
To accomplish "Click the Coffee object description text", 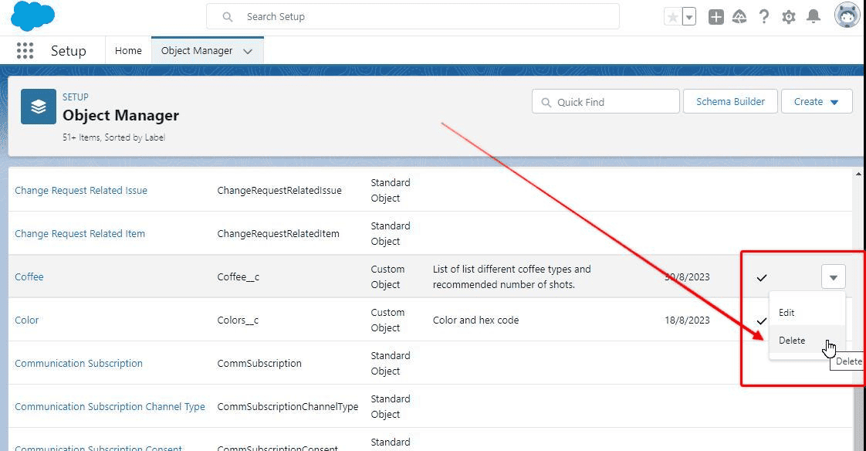I will (x=512, y=277).
